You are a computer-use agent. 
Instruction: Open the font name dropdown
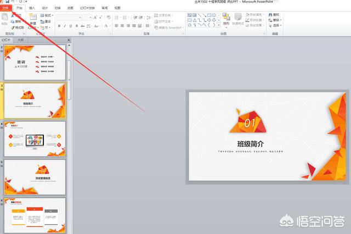pos(81,18)
